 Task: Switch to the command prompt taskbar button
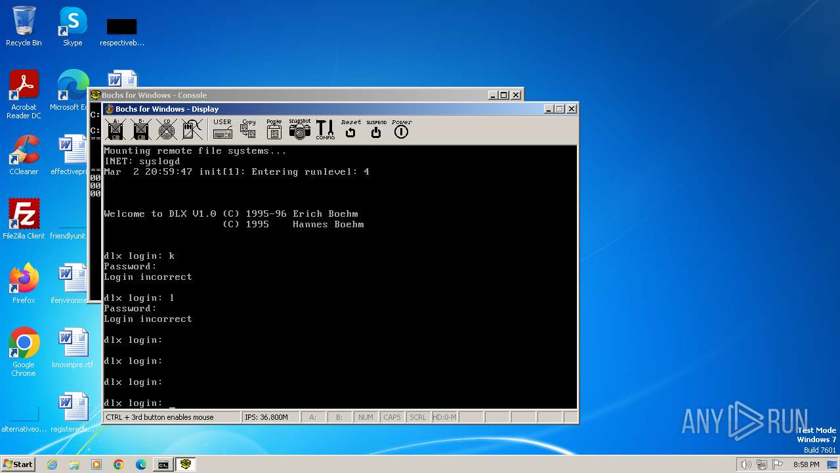pos(163,464)
